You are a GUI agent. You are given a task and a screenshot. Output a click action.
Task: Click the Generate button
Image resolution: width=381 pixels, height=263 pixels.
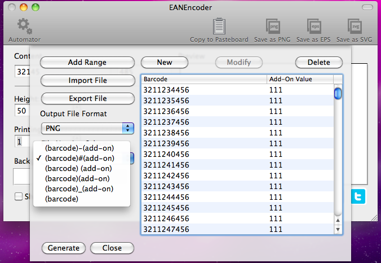point(64,248)
